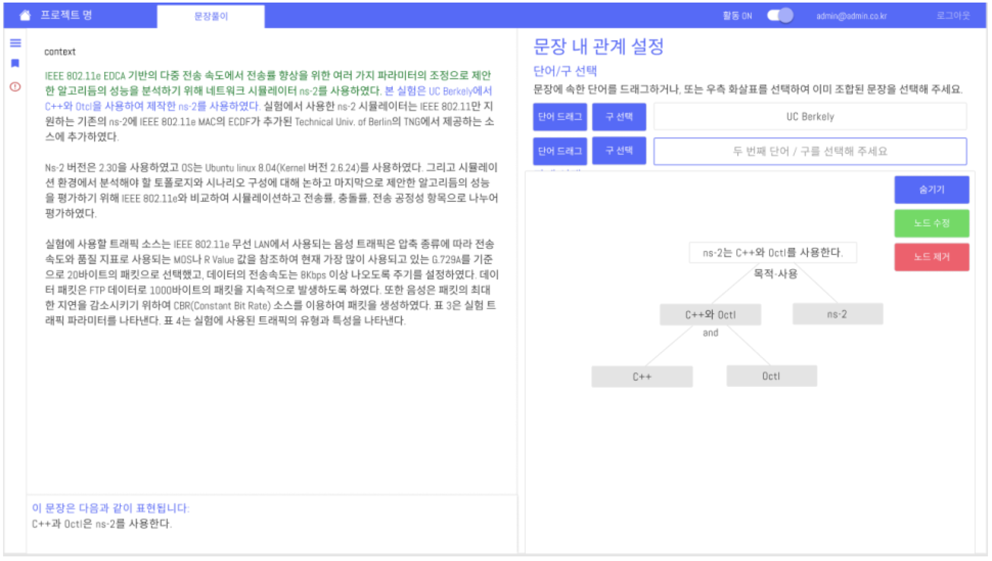This screenshot has height=561, width=992.
Task: Toggle the 활동 ON switch
Action: tap(780, 15)
